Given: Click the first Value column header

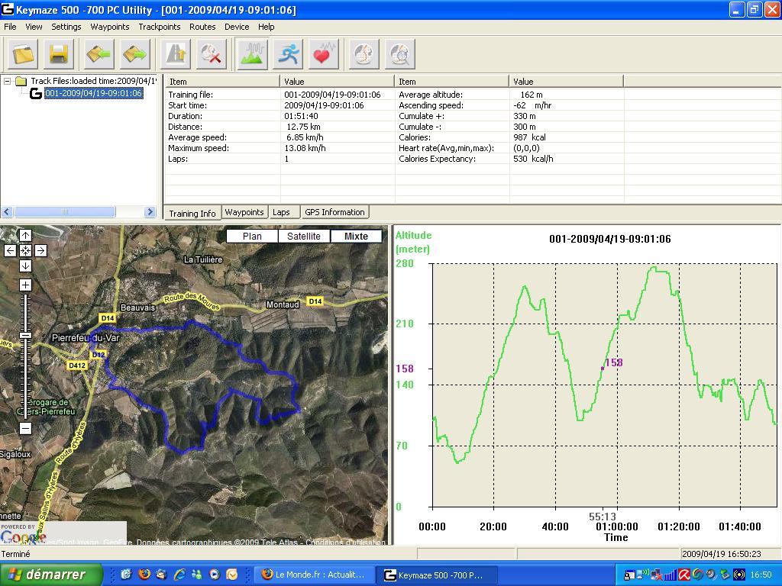Looking at the screenshot, I should pos(337,81).
